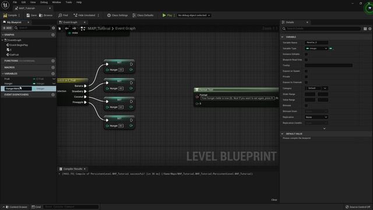Open the File menu
Screen dimensions: 373x210
point(15,2)
